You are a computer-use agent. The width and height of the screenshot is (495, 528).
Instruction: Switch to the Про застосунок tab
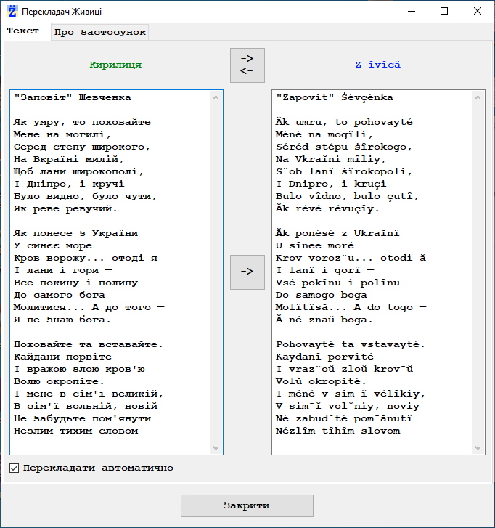(x=99, y=32)
